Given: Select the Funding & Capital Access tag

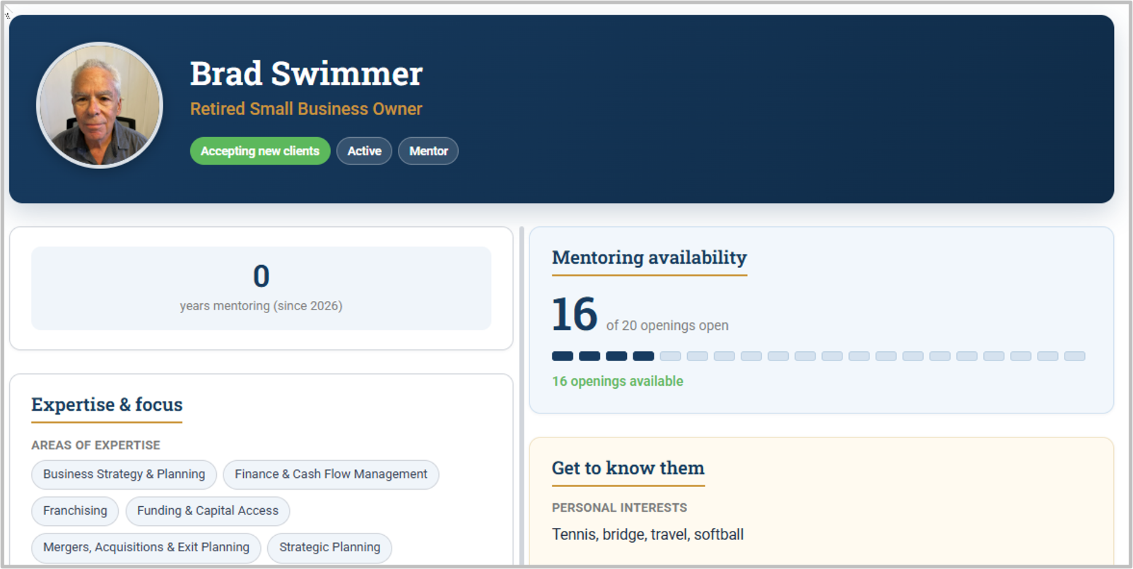Looking at the screenshot, I should pos(208,511).
